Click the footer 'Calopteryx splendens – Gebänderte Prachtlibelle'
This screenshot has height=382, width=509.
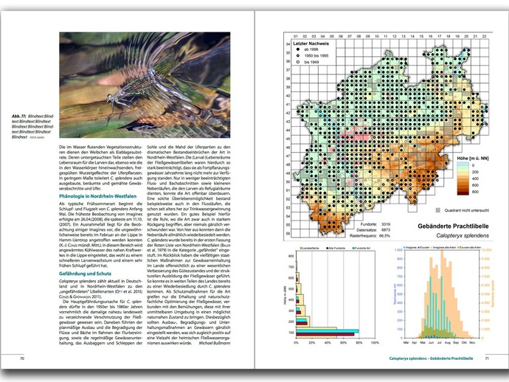coord(431,358)
